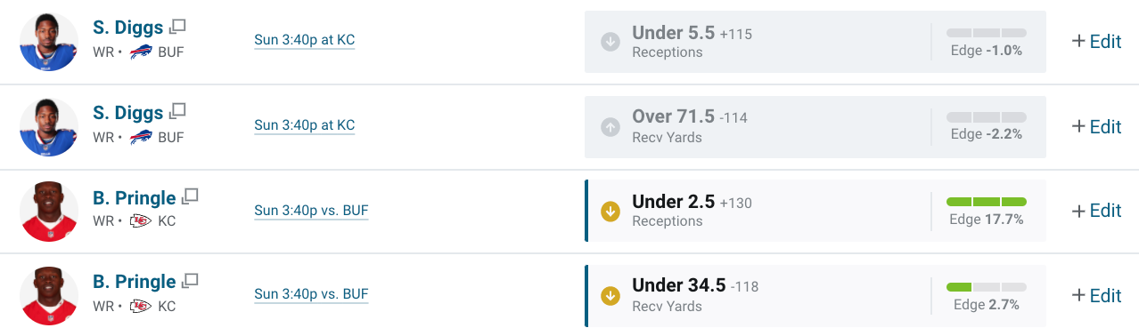This screenshot has width=1139, height=336.
Task: Click up-arrow icon on Over 71.5 Recv Yards
Action: point(610,127)
